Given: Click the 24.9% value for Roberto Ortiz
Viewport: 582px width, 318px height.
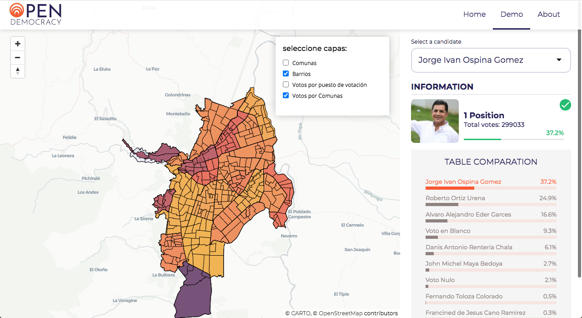Looking at the screenshot, I should pos(548,198).
